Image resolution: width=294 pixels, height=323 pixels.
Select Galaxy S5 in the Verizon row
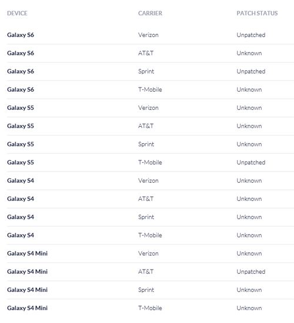[21, 107]
